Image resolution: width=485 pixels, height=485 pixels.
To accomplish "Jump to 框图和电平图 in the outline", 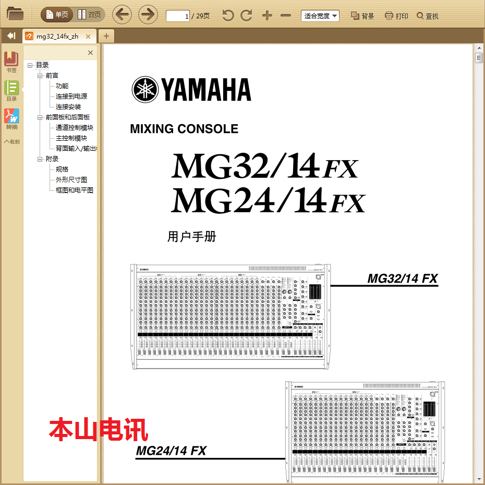I will pyautogui.click(x=75, y=190).
